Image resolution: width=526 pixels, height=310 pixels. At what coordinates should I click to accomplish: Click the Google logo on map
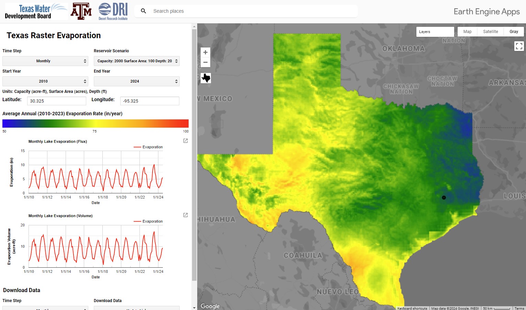[x=210, y=306]
